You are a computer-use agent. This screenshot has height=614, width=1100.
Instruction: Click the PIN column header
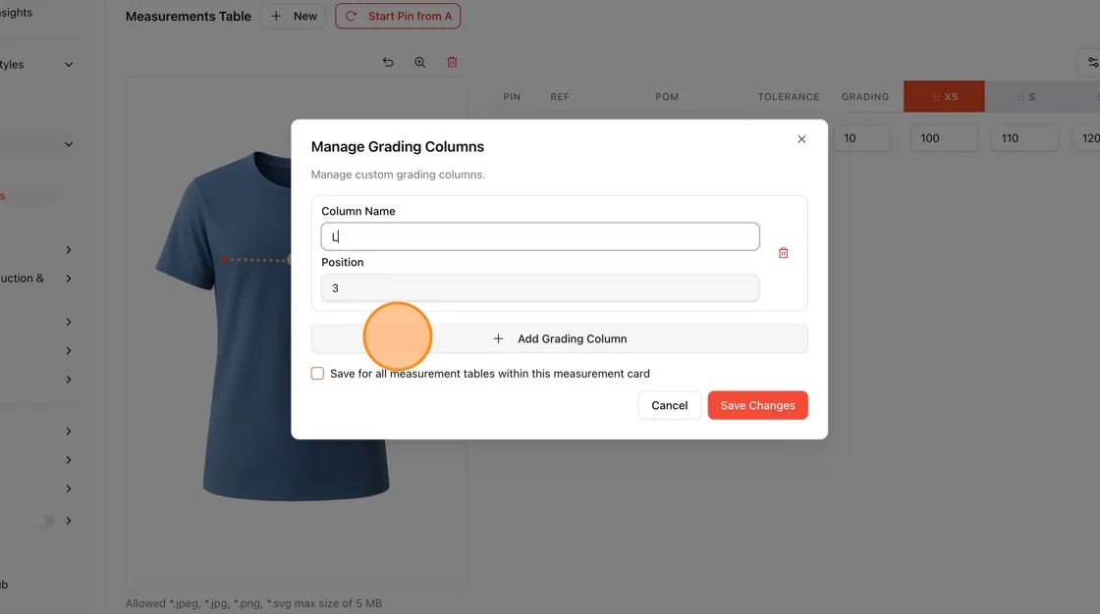512,97
